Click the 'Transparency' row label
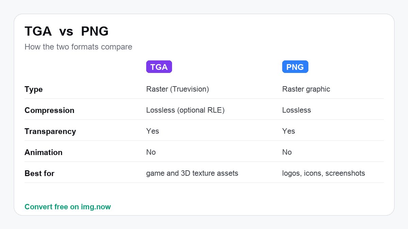Screen dimensions: 408x229 [x=50, y=132]
